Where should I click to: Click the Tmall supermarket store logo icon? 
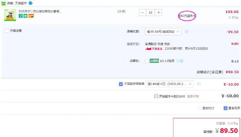(x=3, y=3)
